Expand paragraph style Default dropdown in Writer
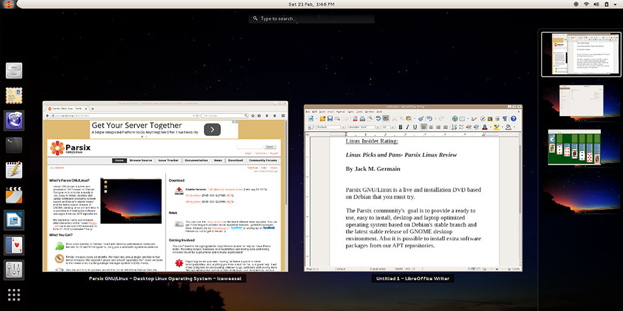 (343, 127)
